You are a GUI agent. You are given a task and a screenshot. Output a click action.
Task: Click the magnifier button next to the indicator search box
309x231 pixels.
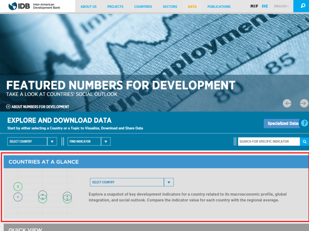304,141
